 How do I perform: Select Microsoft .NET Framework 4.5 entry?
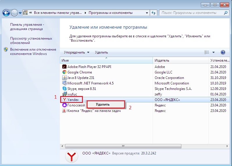pos(90,83)
